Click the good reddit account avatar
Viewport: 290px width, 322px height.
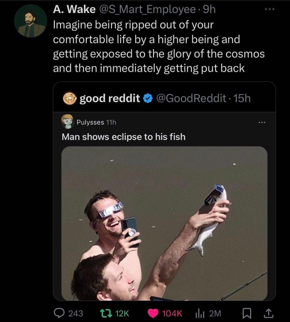click(x=70, y=98)
